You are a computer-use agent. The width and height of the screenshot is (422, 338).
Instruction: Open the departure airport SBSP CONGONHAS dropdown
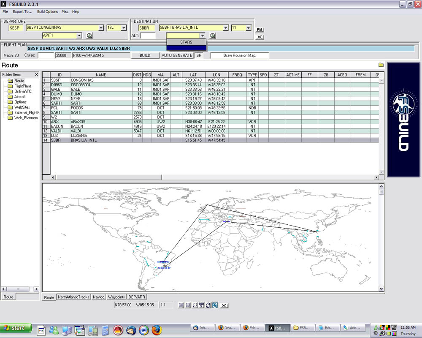point(101,28)
